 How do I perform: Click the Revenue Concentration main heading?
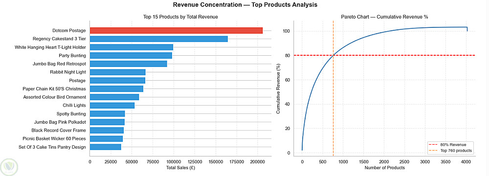[245, 5]
